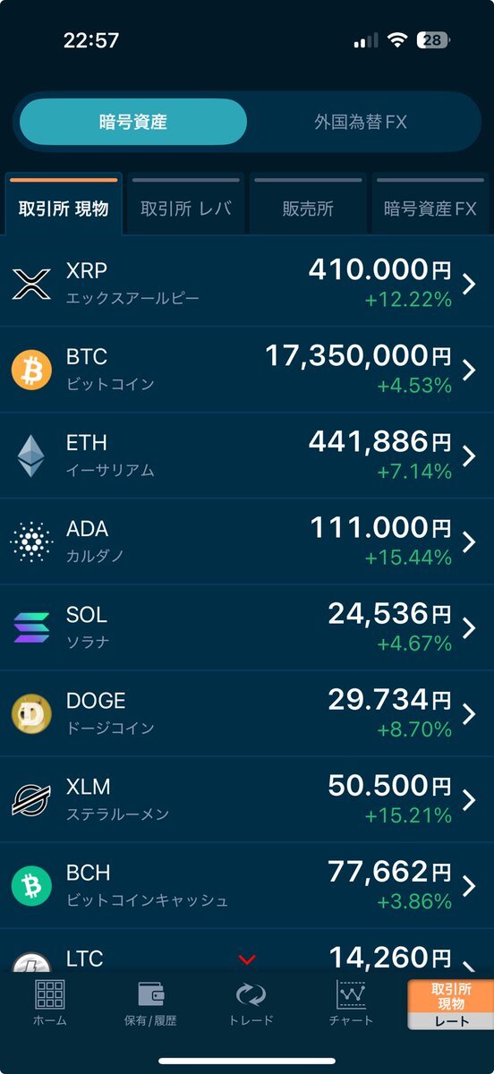Expand the SOL row chevron arrow

(470, 627)
